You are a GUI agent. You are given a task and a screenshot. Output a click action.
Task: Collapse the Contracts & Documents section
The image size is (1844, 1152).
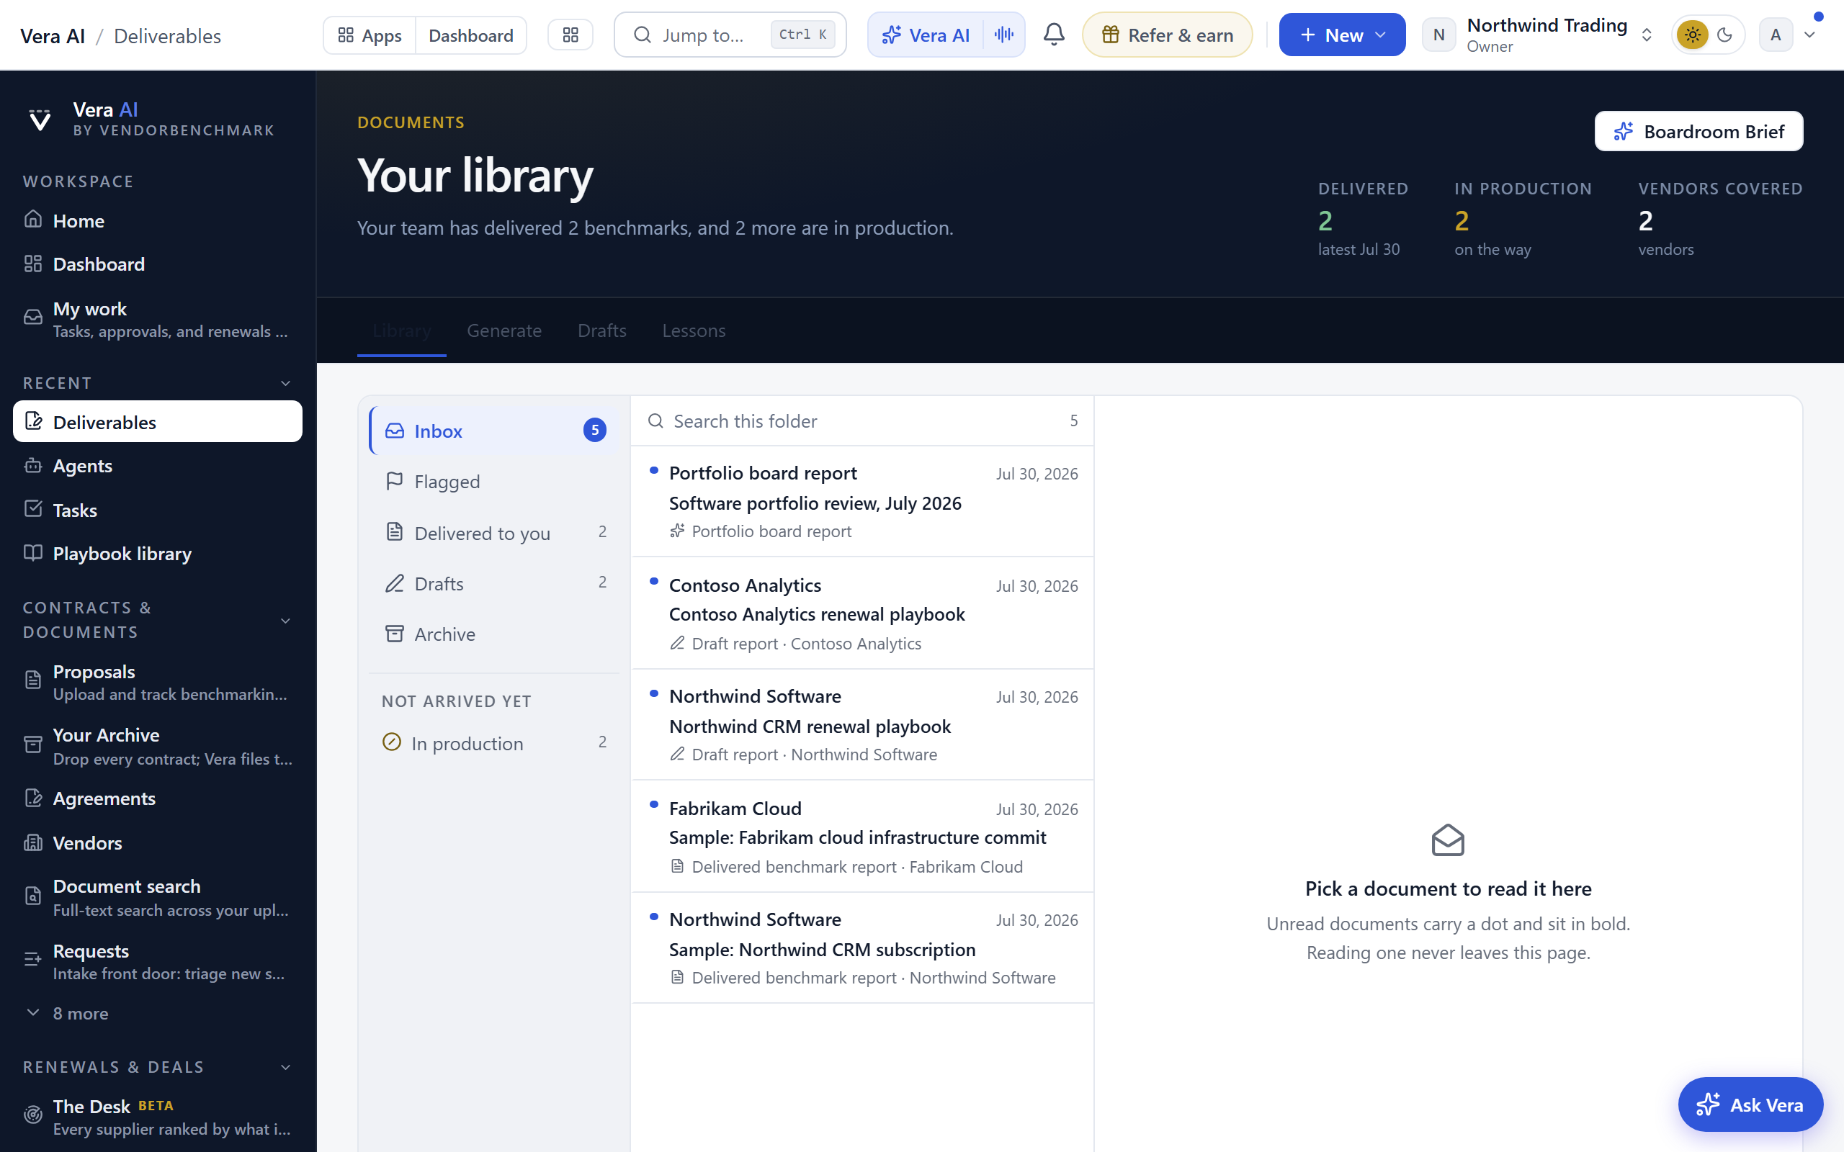click(286, 621)
